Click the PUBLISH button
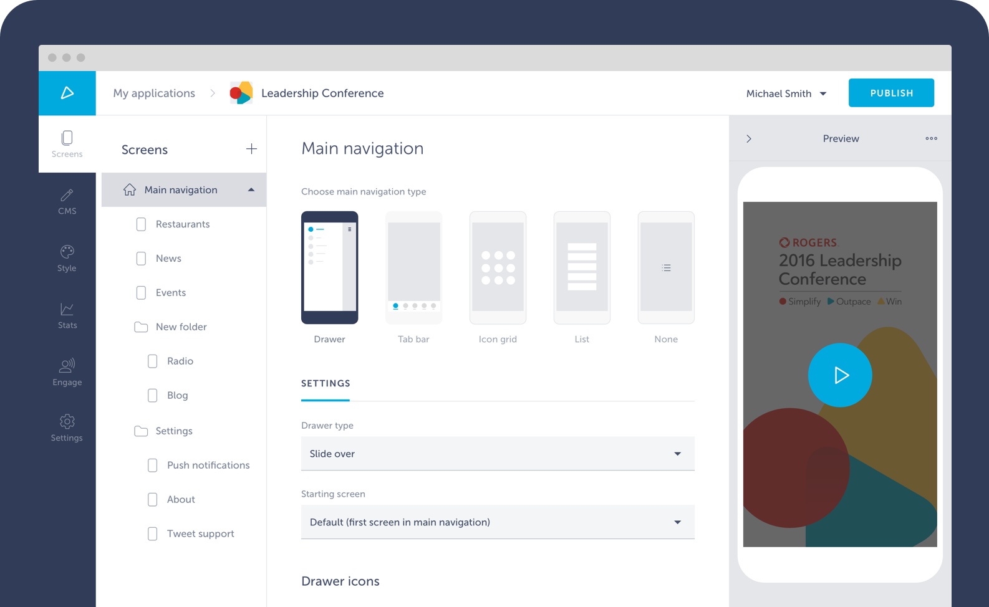 point(891,93)
